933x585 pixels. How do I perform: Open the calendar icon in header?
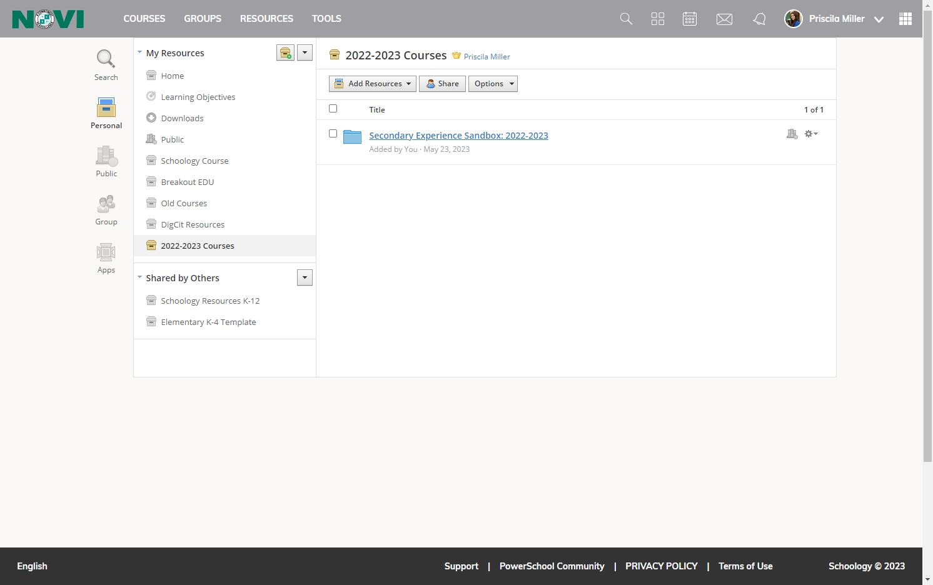[x=690, y=19]
